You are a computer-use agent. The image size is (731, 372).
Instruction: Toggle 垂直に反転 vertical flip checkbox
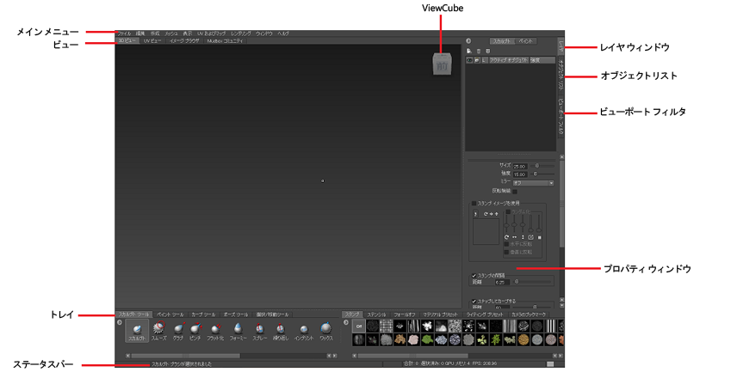coord(507,252)
